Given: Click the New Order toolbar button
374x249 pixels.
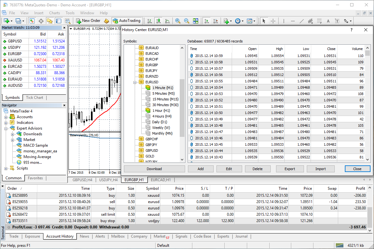Looking at the screenshot, I should tap(88, 21).
